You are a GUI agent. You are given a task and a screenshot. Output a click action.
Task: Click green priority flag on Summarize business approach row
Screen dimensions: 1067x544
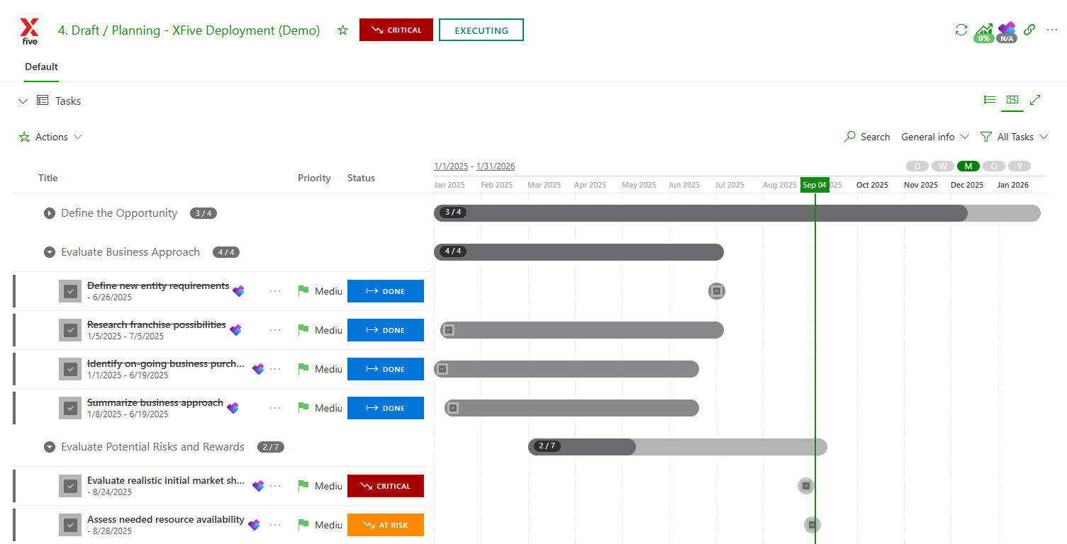pos(303,407)
